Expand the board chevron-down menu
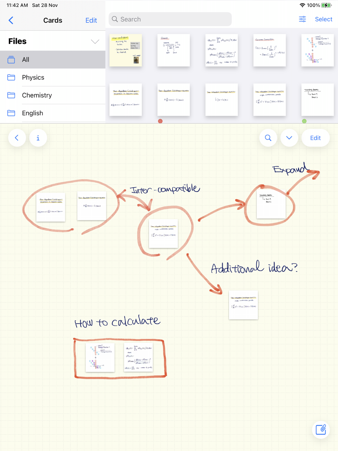338x451 pixels. tap(289, 138)
